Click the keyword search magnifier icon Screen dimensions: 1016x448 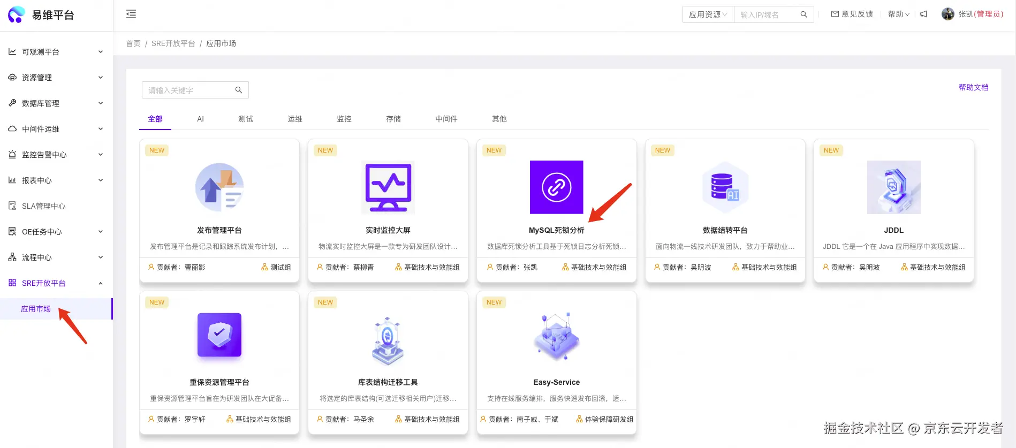click(x=239, y=90)
